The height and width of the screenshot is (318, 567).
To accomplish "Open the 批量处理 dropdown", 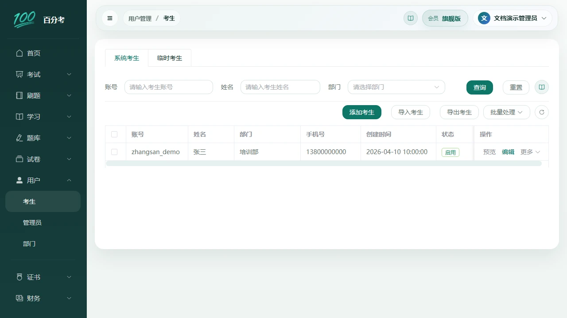I will (x=506, y=112).
